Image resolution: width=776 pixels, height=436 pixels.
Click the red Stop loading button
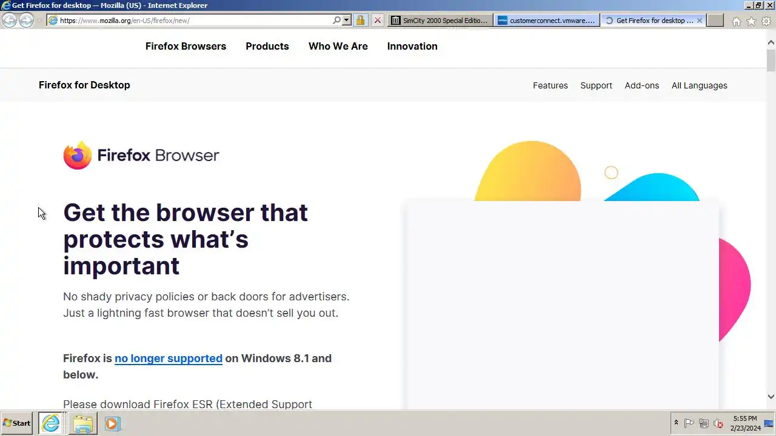coord(377,20)
